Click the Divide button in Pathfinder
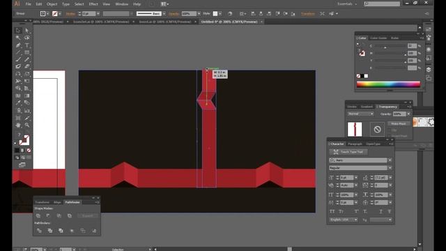 coord(39,231)
